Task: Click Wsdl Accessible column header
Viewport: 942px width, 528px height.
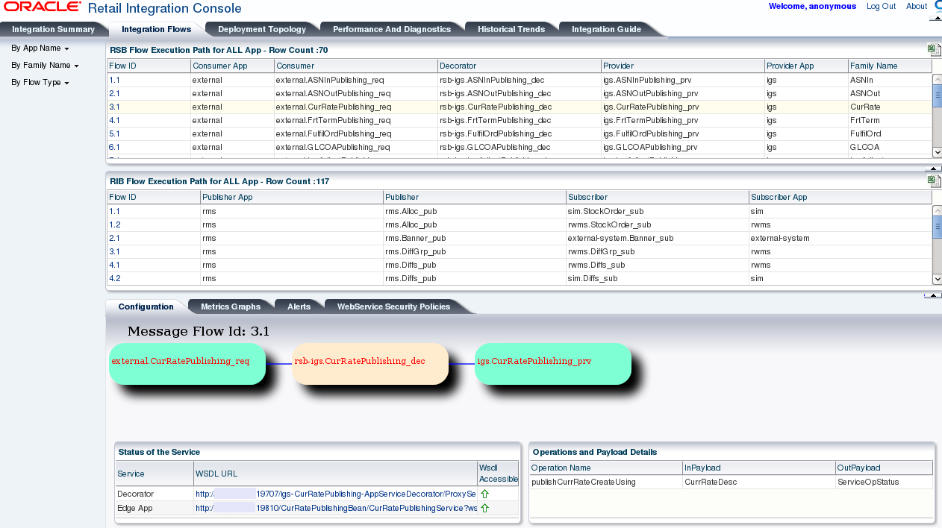Action: (498, 474)
